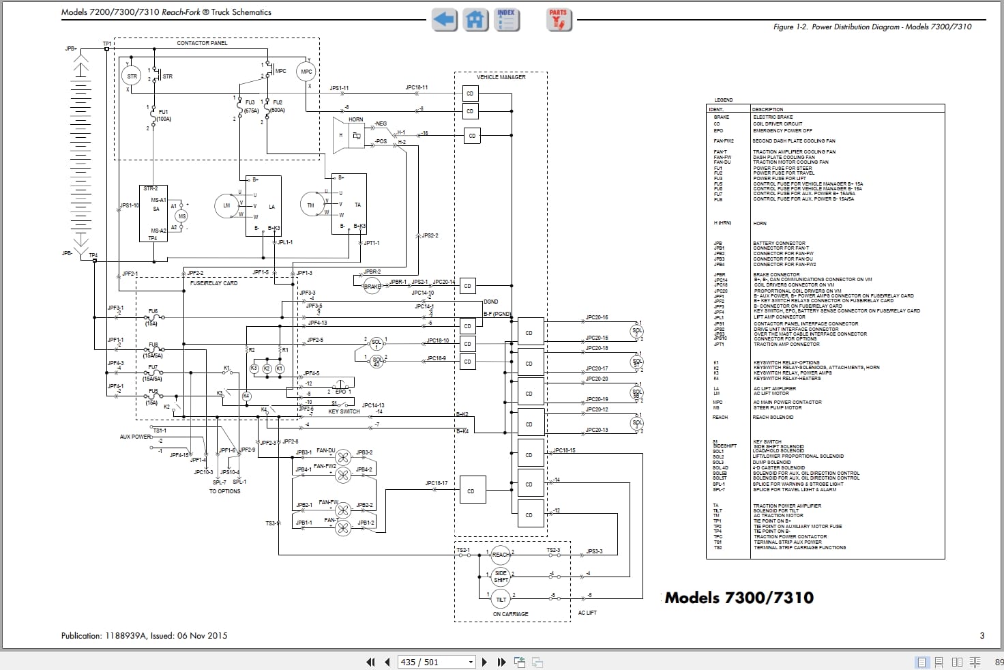Enable continuous scrolling page view
Viewport: 1004px width, 670px height.
[x=939, y=662]
